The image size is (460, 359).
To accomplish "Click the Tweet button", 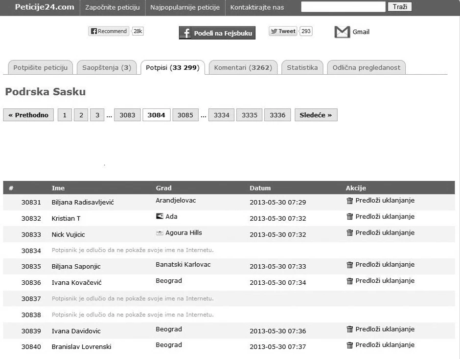I will click(283, 31).
